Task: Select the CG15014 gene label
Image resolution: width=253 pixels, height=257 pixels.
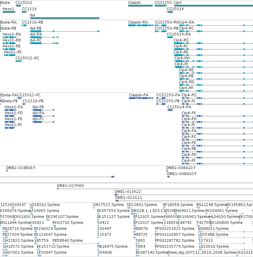Action: click(x=175, y=9)
